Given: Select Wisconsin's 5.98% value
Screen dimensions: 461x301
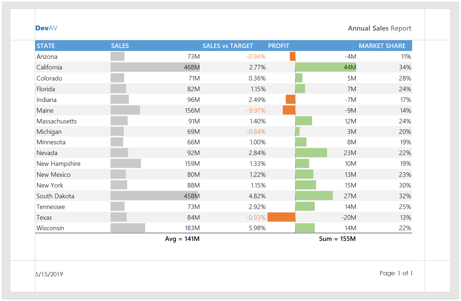Looking at the screenshot, I should pos(257,228).
